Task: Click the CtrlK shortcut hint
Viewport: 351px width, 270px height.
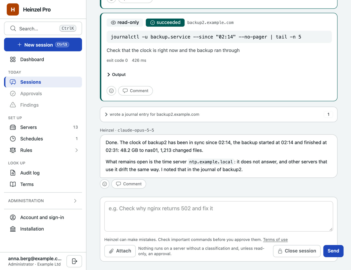Action: 68,28
